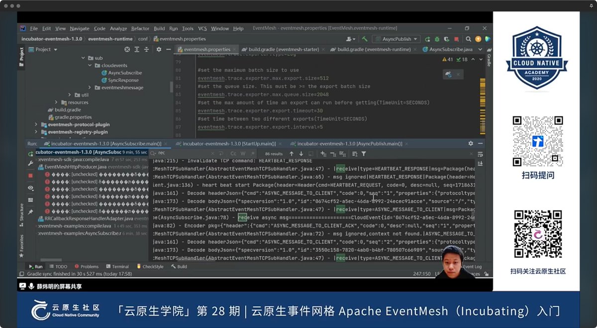Viewport: 597px width, 328px height.
Task: Open Project panel settings gear
Action: pyautogui.click(x=159, y=49)
